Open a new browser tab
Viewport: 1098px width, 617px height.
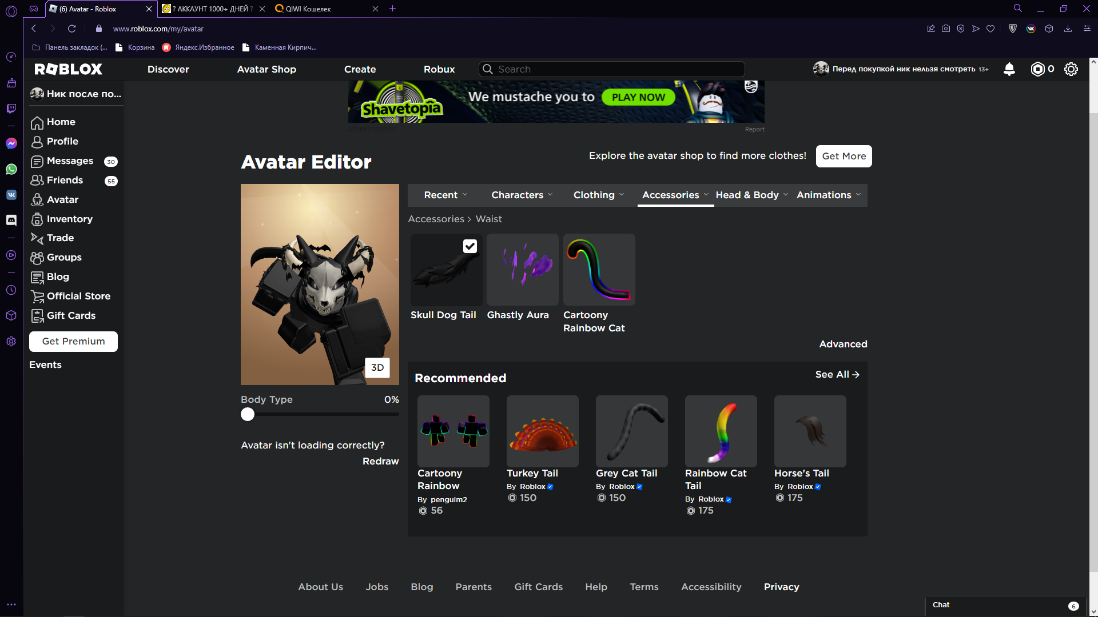coord(392,9)
